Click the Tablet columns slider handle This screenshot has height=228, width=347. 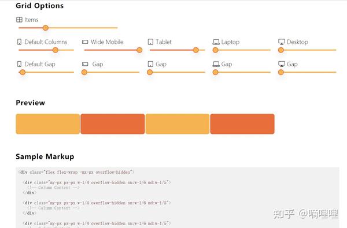coord(196,50)
